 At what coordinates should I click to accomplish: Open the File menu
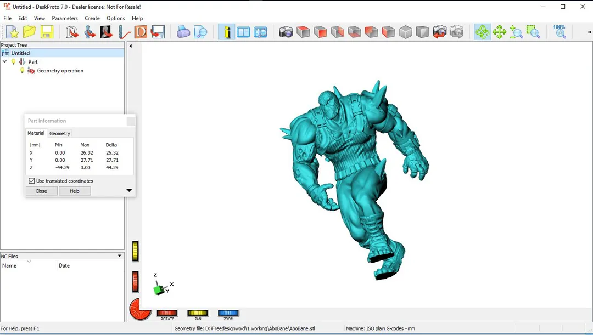(x=8, y=18)
